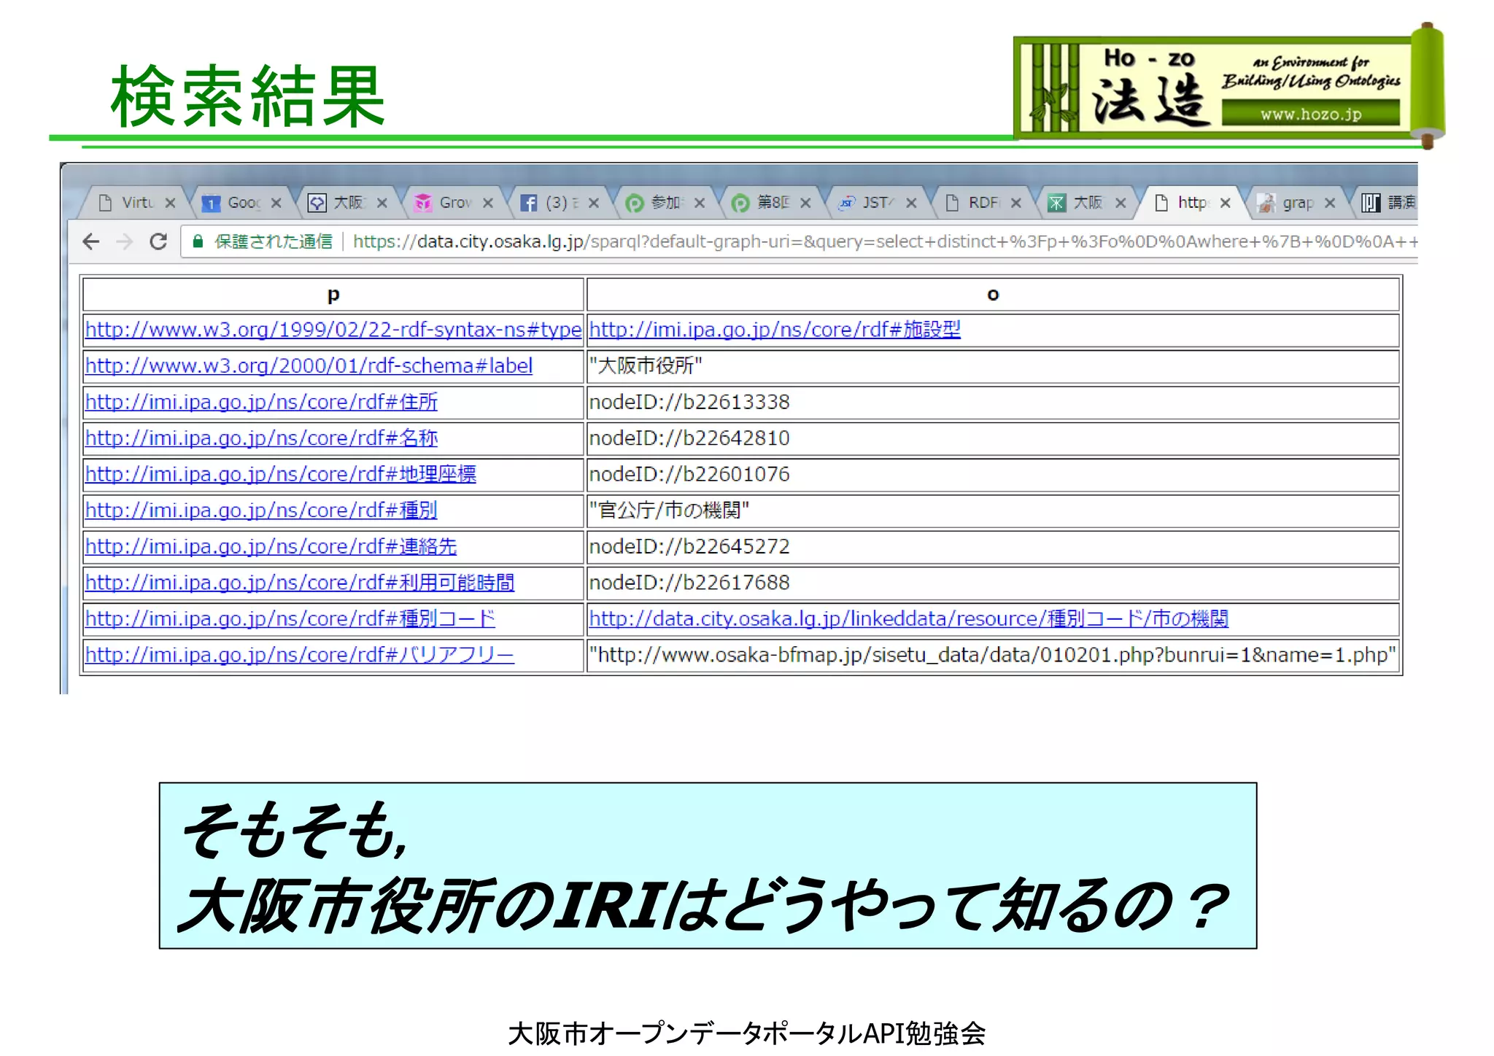Viewport: 1494px width, 1056px height.
Task: Reload the page with refresh icon
Action: click(x=158, y=241)
